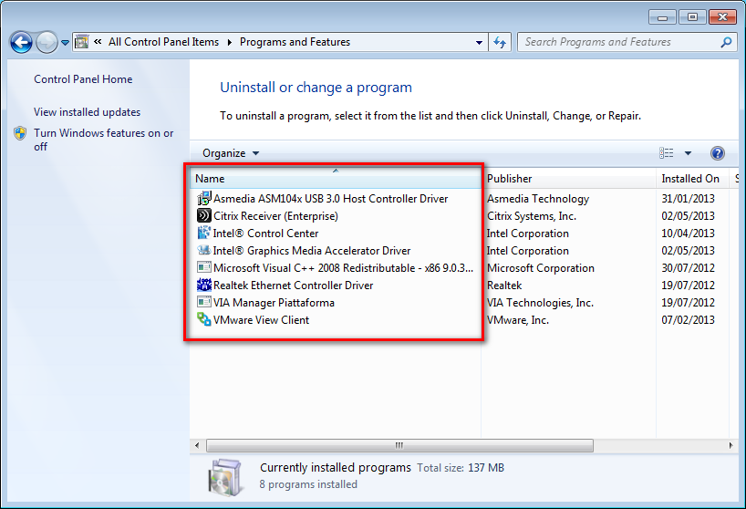The width and height of the screenshot is (746, 509).
Task: Click the Microsoft Visual C++ icon
Action: 204,267
